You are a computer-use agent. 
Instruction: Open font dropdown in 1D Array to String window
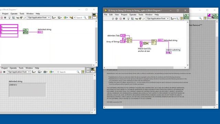click(x=157, y=19)
